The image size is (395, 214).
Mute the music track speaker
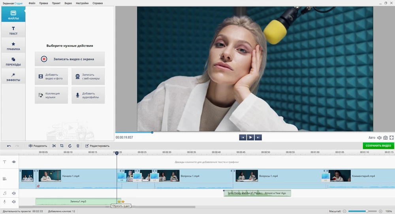14,193
